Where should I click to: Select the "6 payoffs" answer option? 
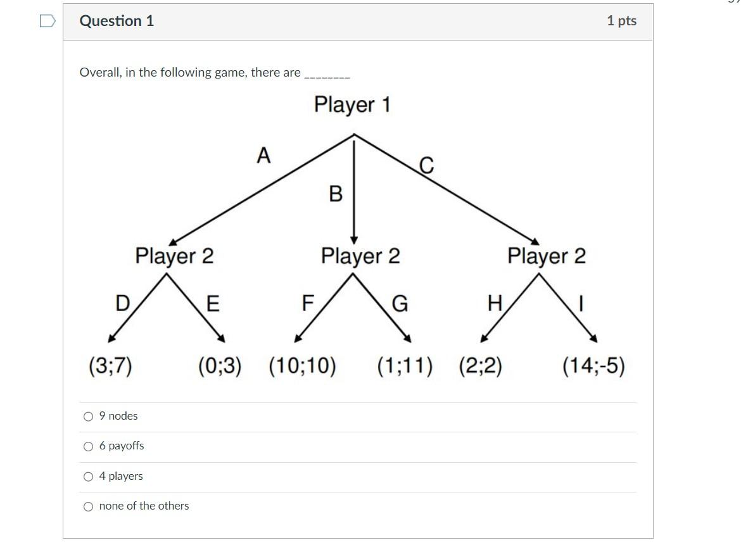[87, 446]
